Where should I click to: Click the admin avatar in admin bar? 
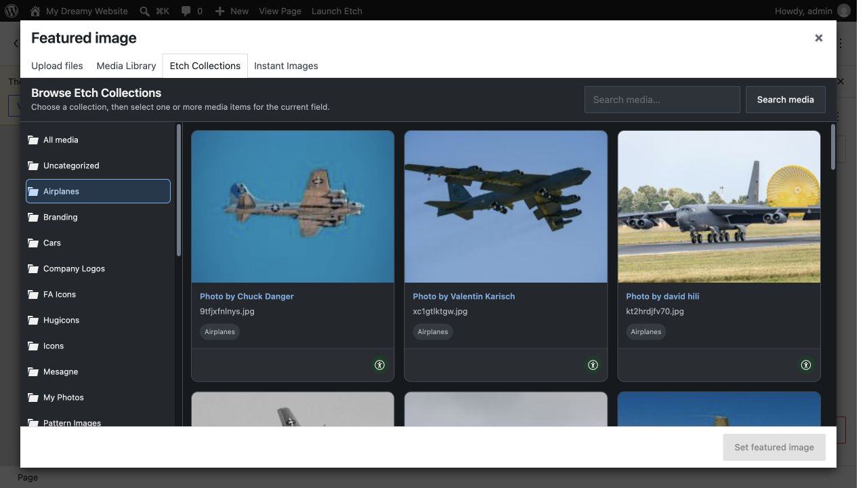[x=843, y=11]
